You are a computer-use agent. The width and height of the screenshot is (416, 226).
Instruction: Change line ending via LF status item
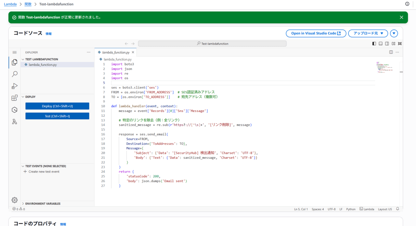pyautogui.click(x=341, y=209)
